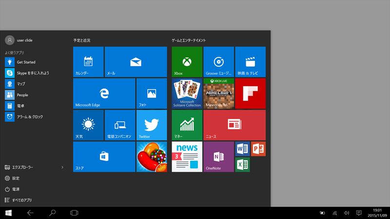Viewport: 390px width, 219px height.
Task: Click the 予定と近況 group heading
Action: 82,40
